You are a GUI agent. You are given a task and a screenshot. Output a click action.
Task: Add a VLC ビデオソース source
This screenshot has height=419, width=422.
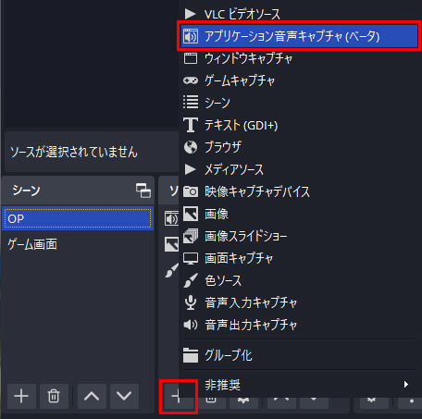(299, 14)
